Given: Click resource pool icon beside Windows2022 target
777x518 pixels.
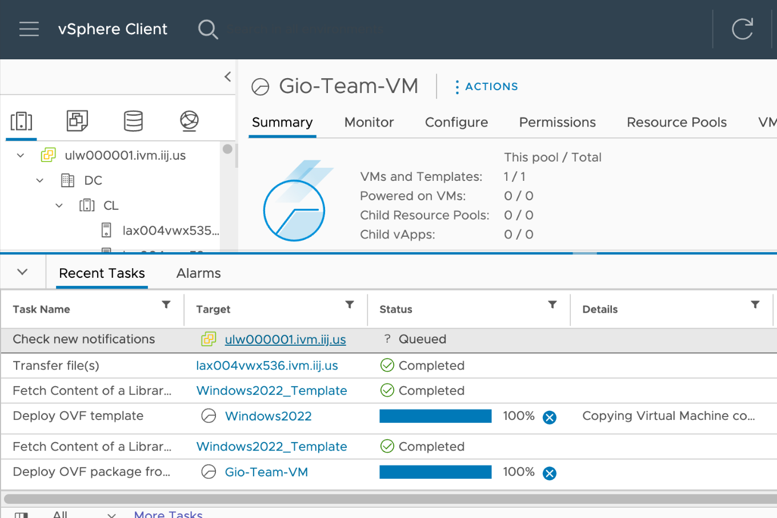Looking at the screenshot, I should (209, 416).
